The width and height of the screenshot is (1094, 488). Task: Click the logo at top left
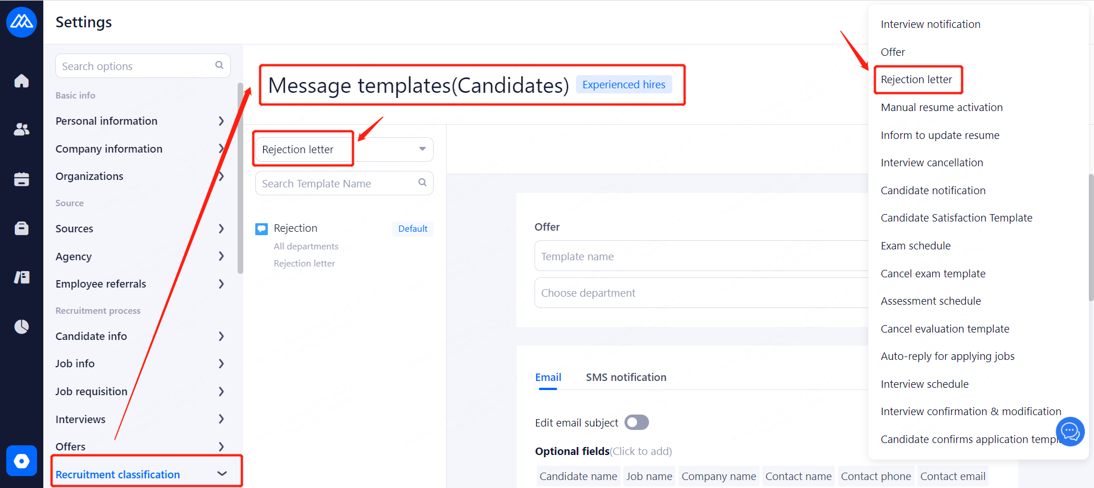(22, 22)
